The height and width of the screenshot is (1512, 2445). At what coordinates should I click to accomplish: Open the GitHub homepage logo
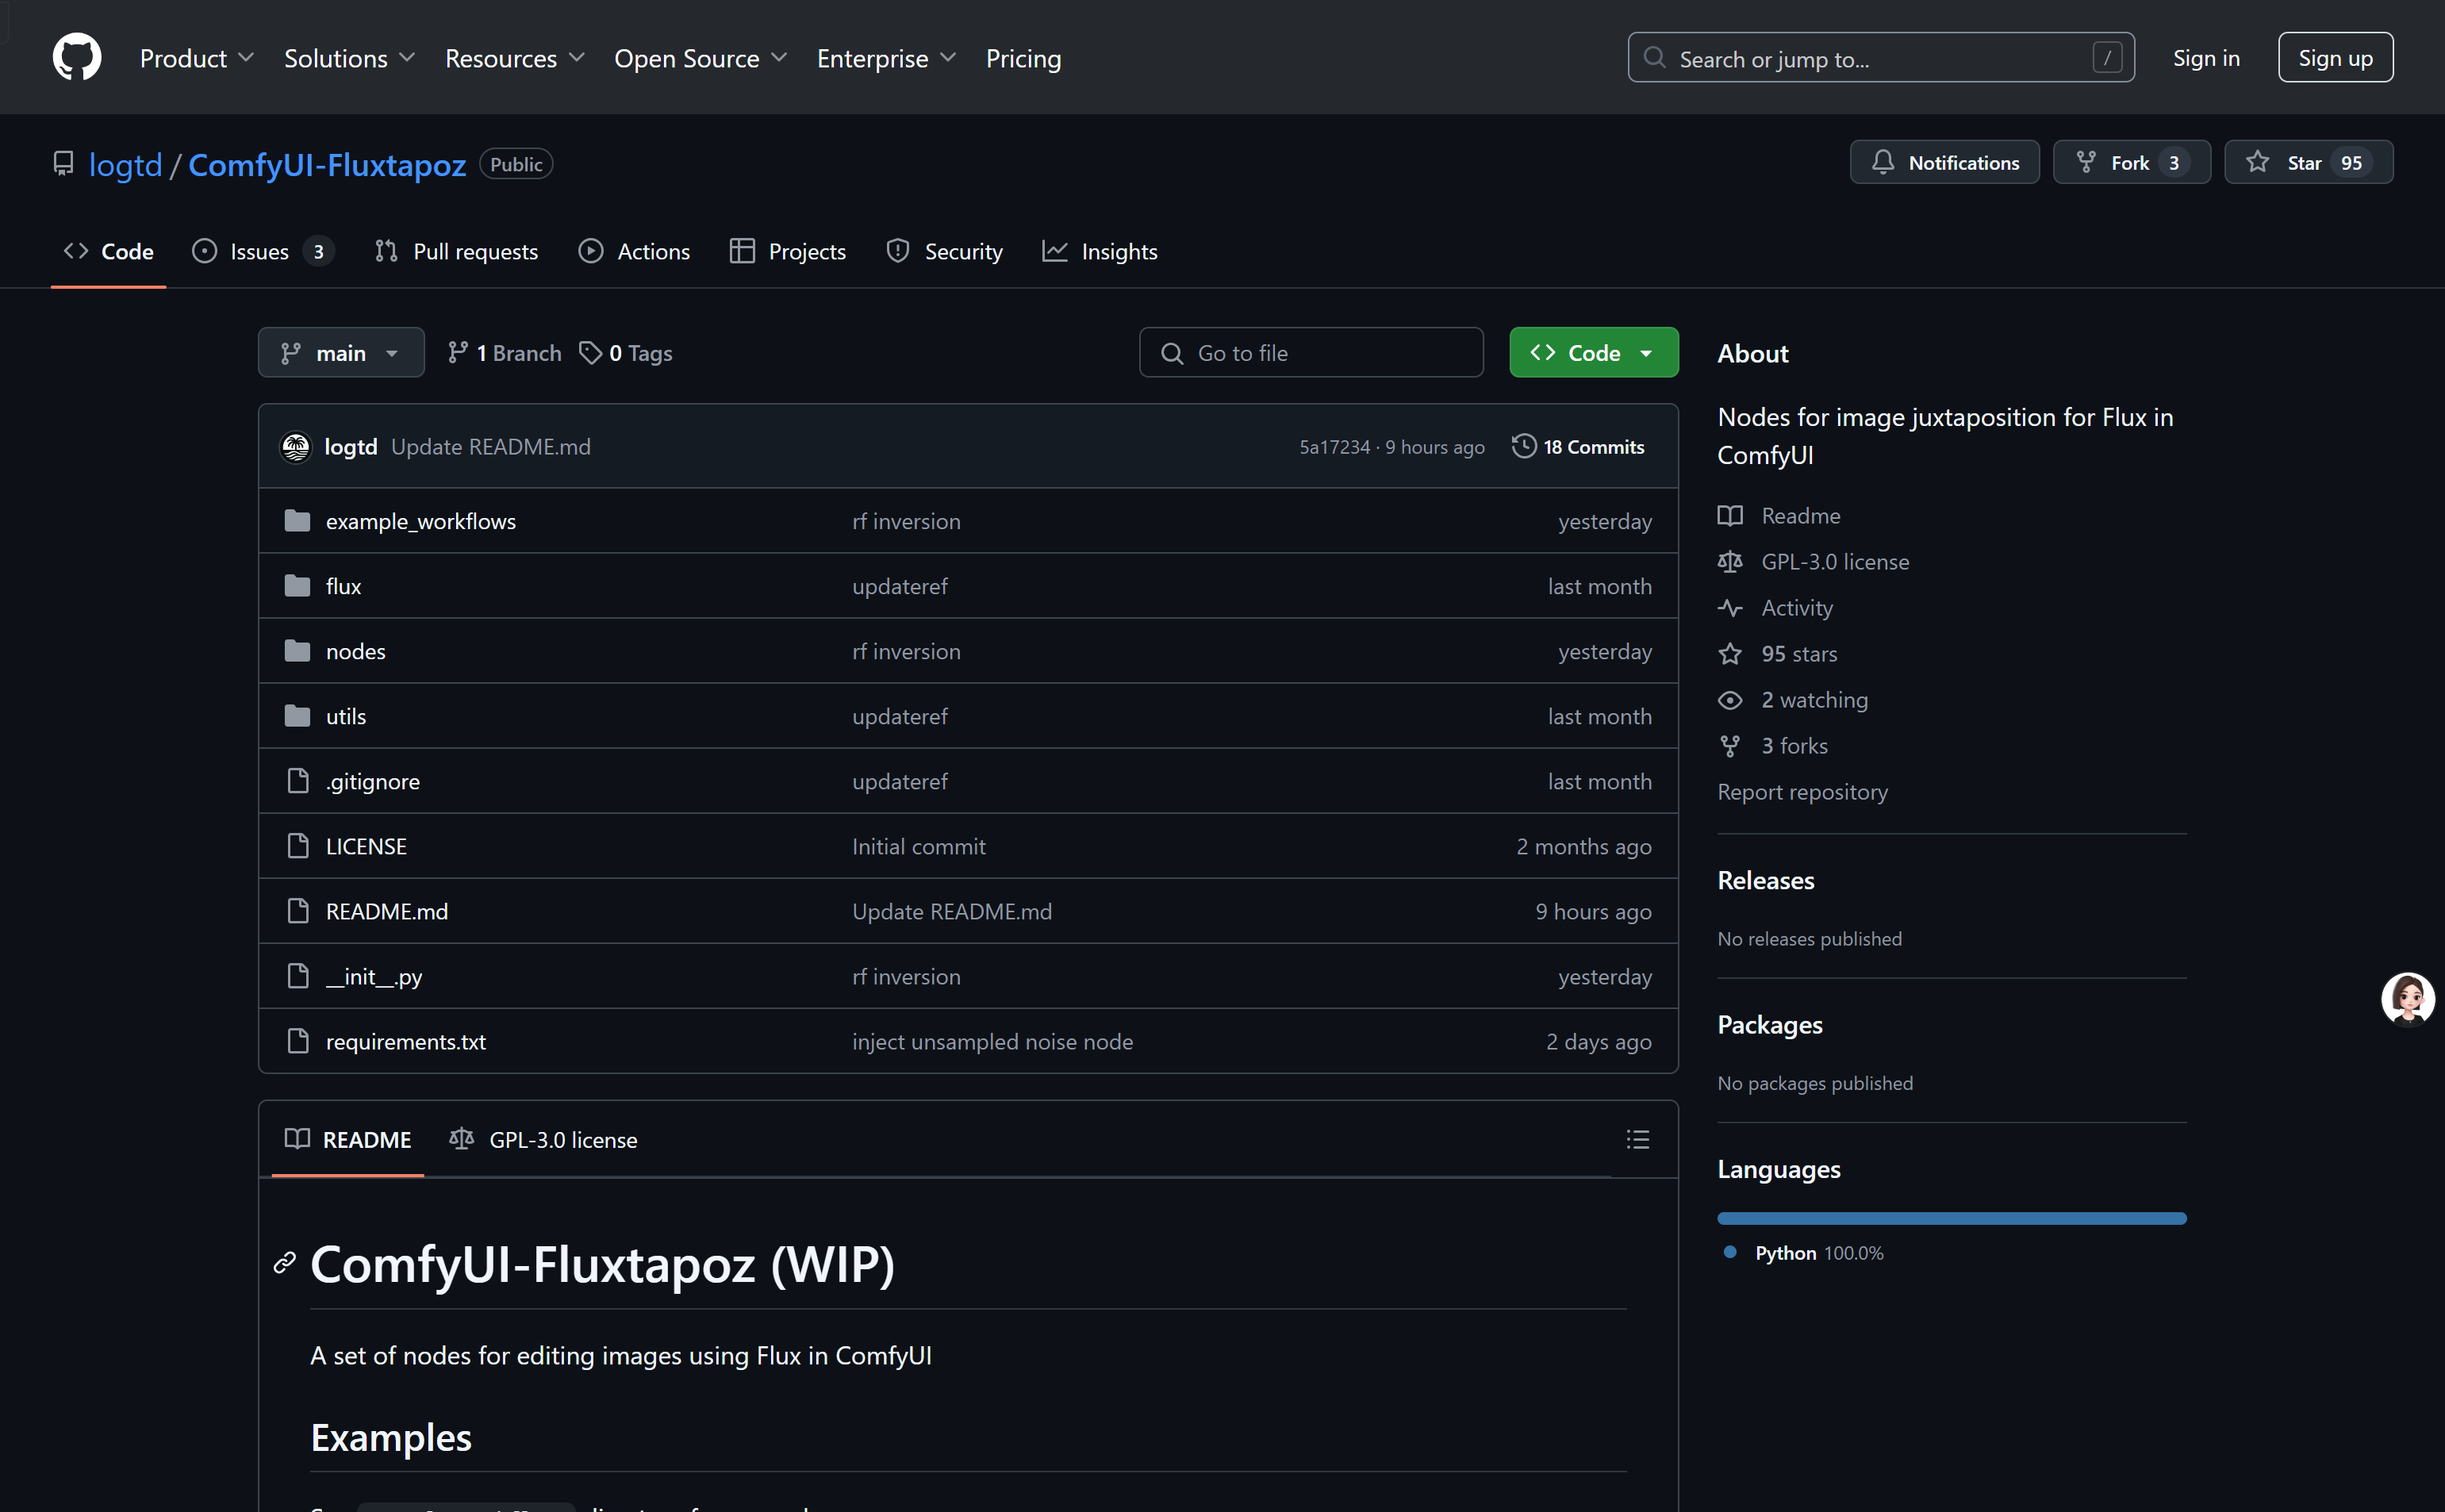(77, 57)
